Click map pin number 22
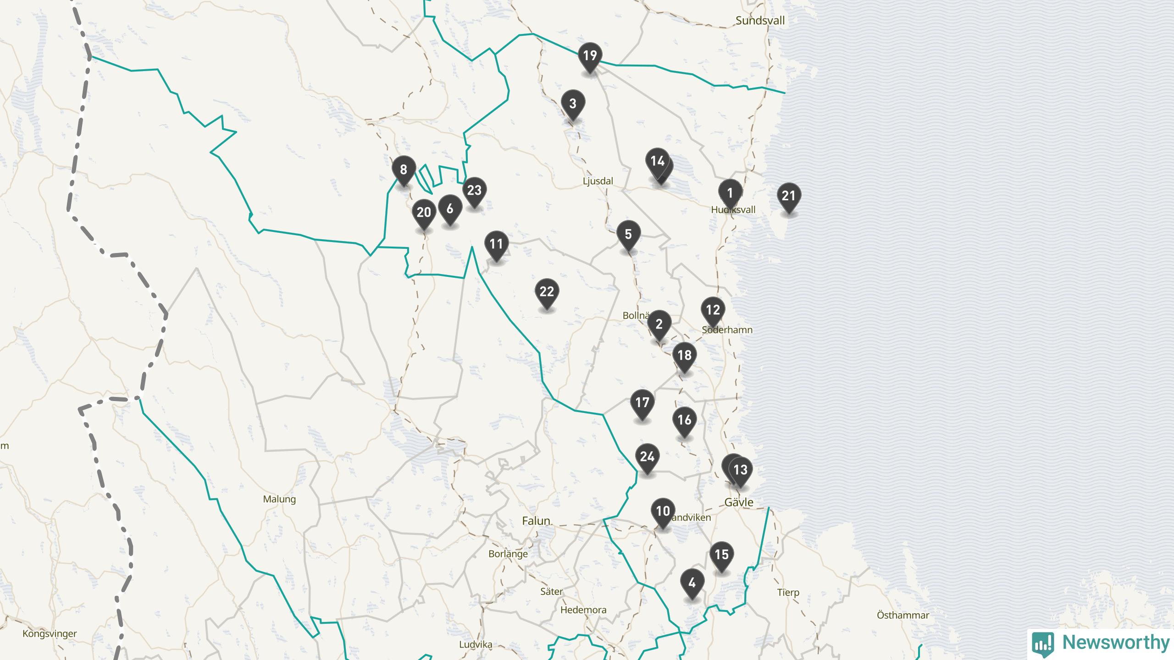This screenshot has height=660, width=1174. pos(547,293)
